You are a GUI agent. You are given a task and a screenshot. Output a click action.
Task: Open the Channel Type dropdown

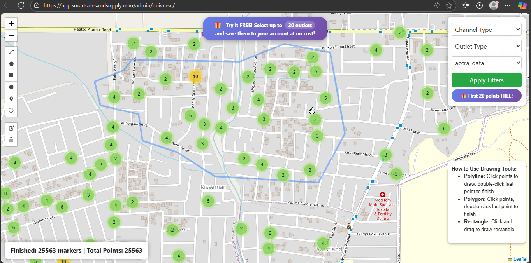(x=486, y=29)
